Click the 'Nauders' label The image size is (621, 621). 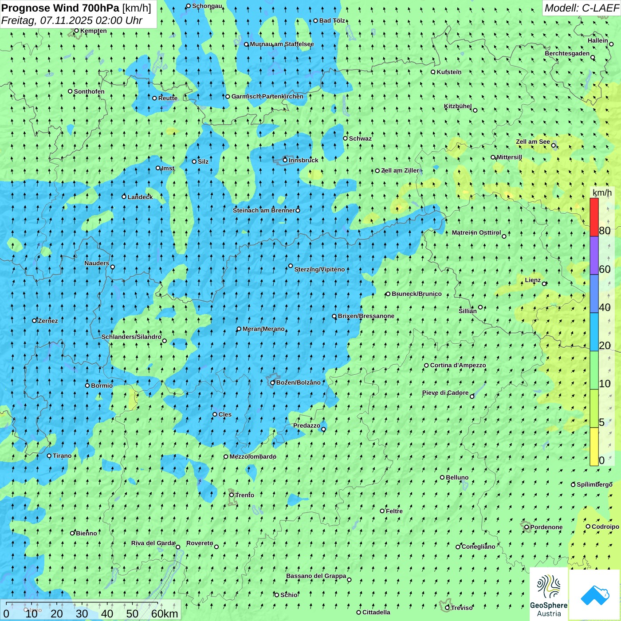(x=97, y=263)
